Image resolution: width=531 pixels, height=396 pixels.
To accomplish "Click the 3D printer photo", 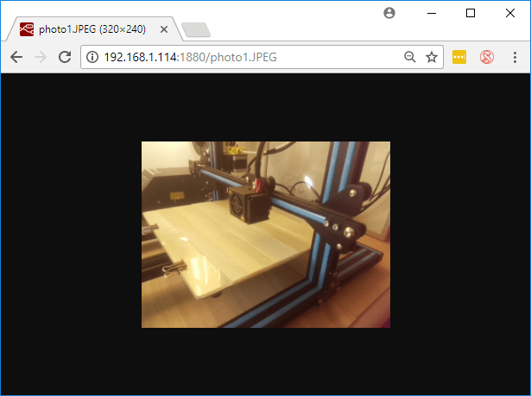I will click(x=265, y=234).
